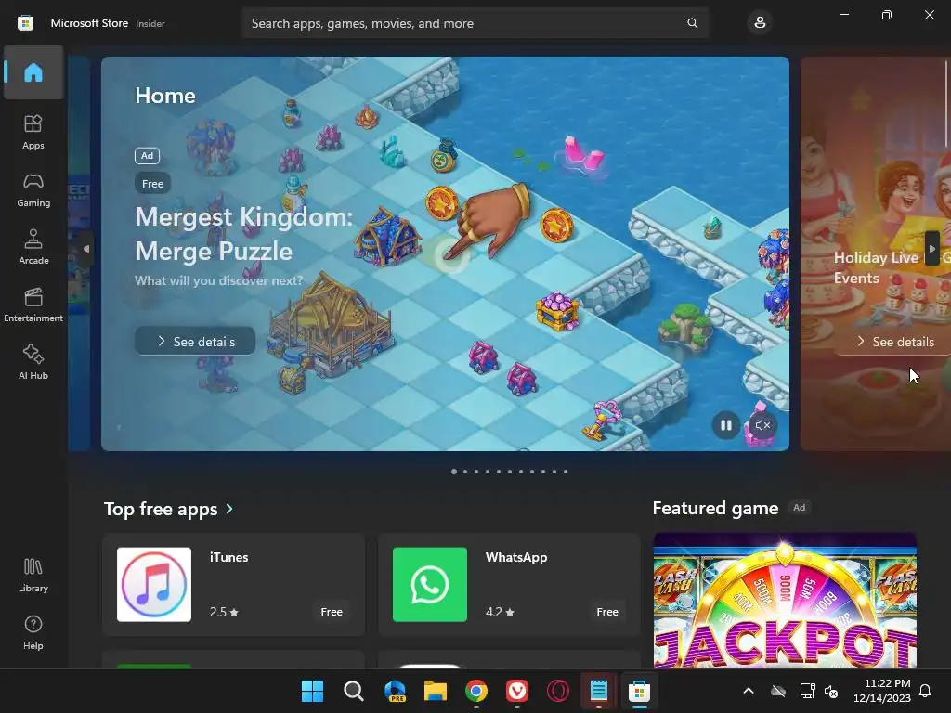
Task: Open Windows taskbar search
Action: (354, 691)
